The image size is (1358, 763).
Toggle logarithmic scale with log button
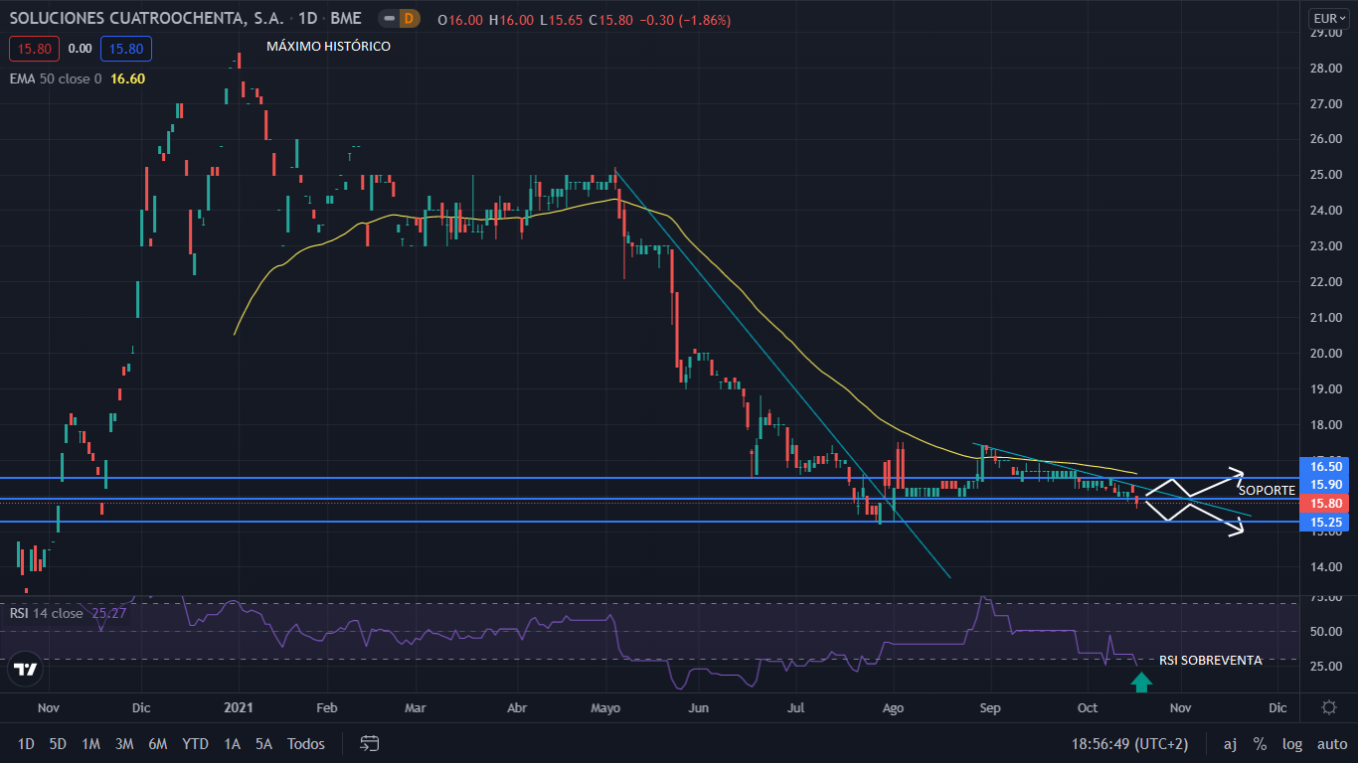tap(1291, 743)
